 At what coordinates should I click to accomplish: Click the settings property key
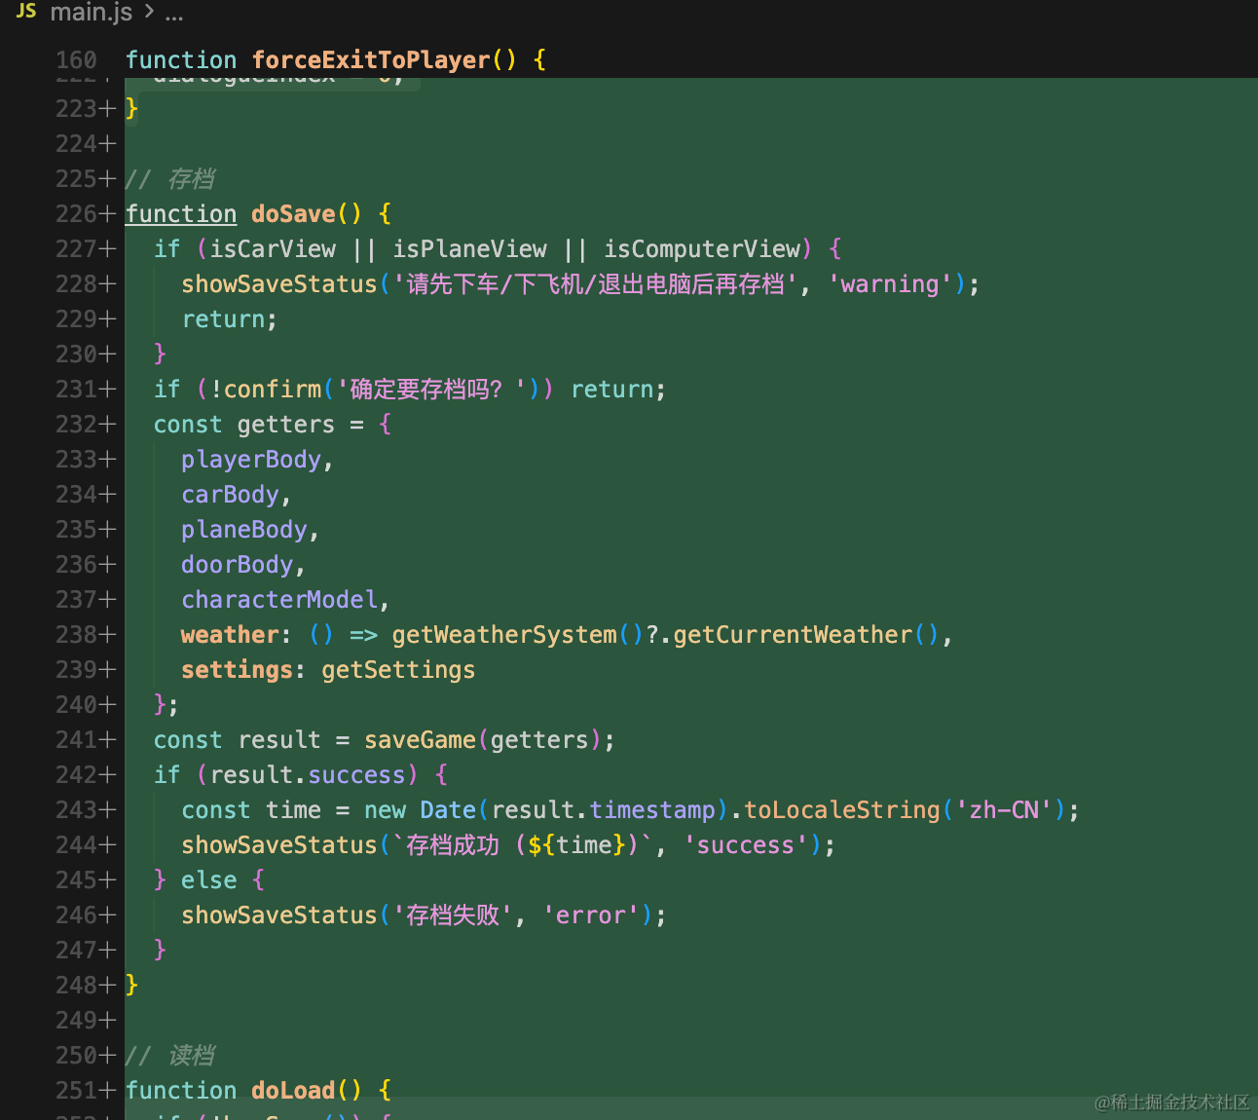click(x=238, y=669)
